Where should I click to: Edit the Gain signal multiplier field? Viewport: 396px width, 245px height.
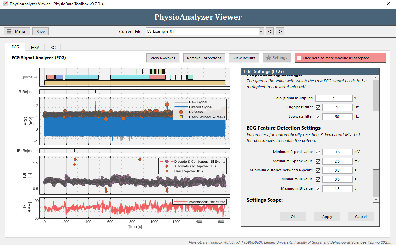334,98
